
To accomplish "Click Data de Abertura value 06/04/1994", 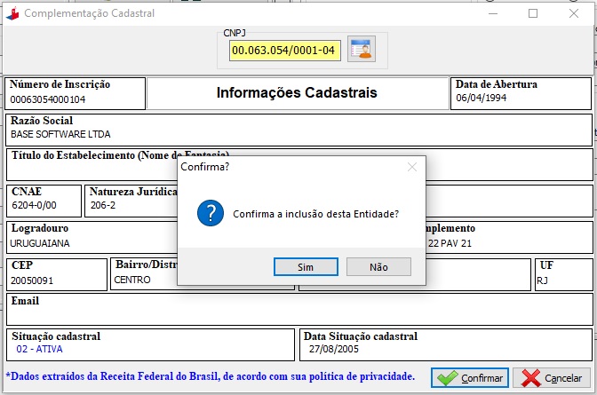I will tap(482, 98).
